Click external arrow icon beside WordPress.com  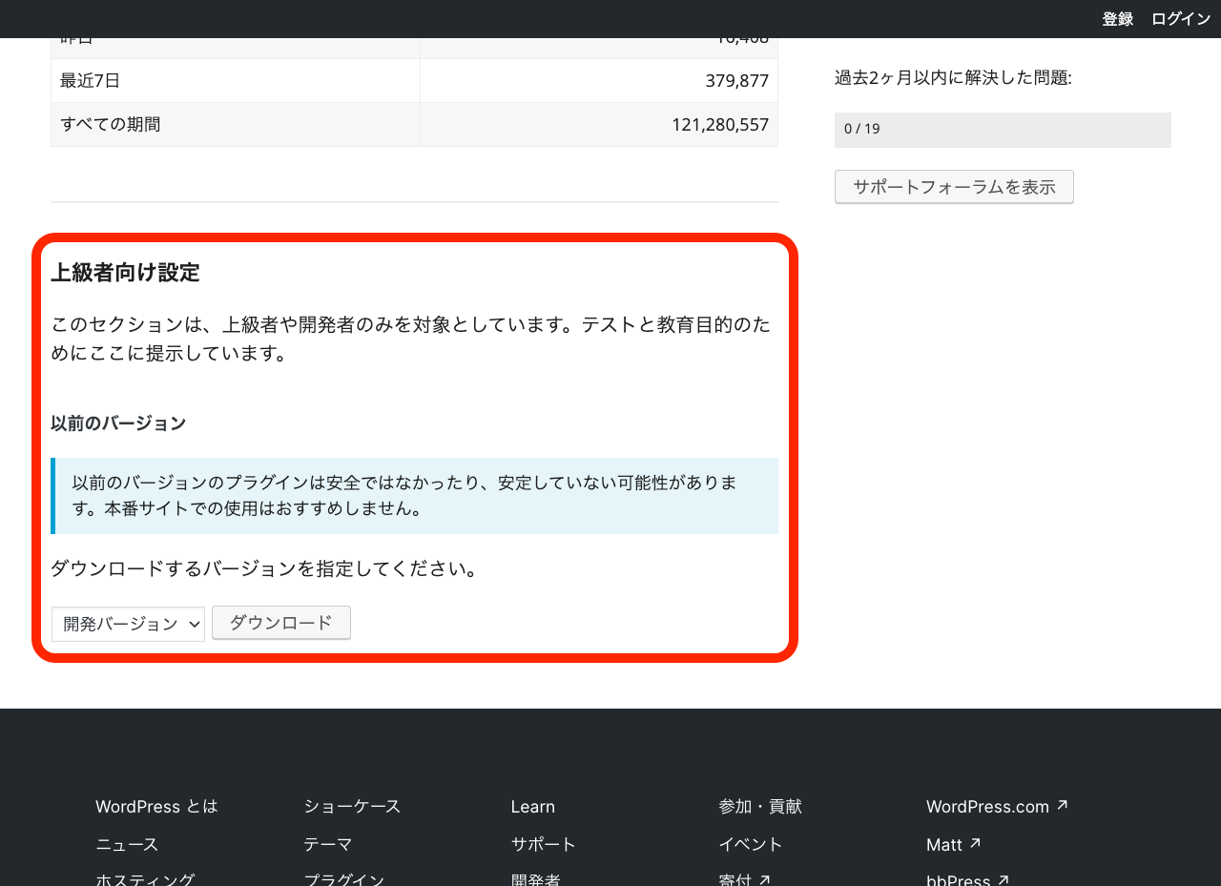point(1063,806)
